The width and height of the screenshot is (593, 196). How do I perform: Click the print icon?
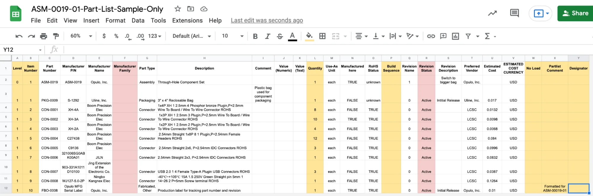44,36
